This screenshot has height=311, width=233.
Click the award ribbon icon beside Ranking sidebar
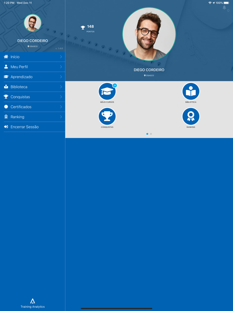pyautogui.click(x=6, y=117)
